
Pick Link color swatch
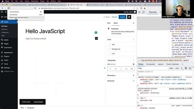(110, 54)
